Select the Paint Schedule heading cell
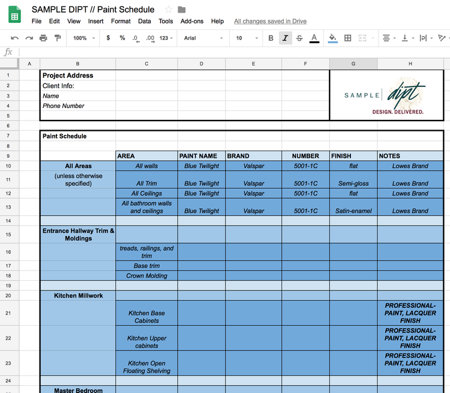The height and width of the screenshot is (393, 450). 78,136
